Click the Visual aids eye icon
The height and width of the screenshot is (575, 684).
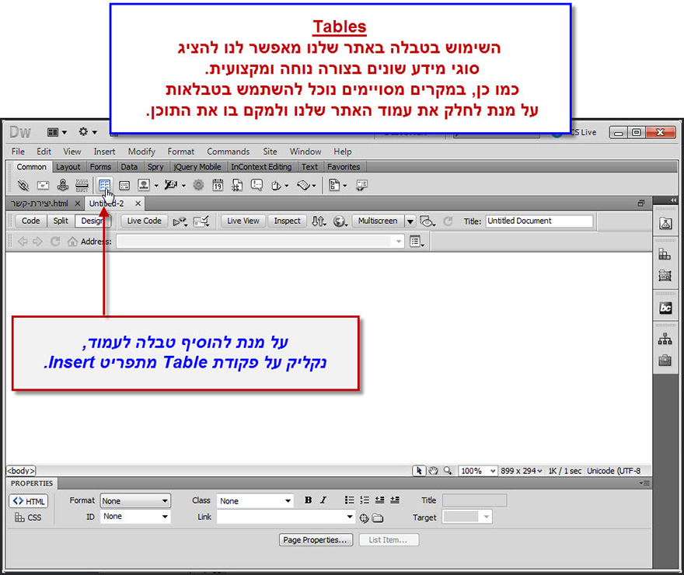click(427, 221)
